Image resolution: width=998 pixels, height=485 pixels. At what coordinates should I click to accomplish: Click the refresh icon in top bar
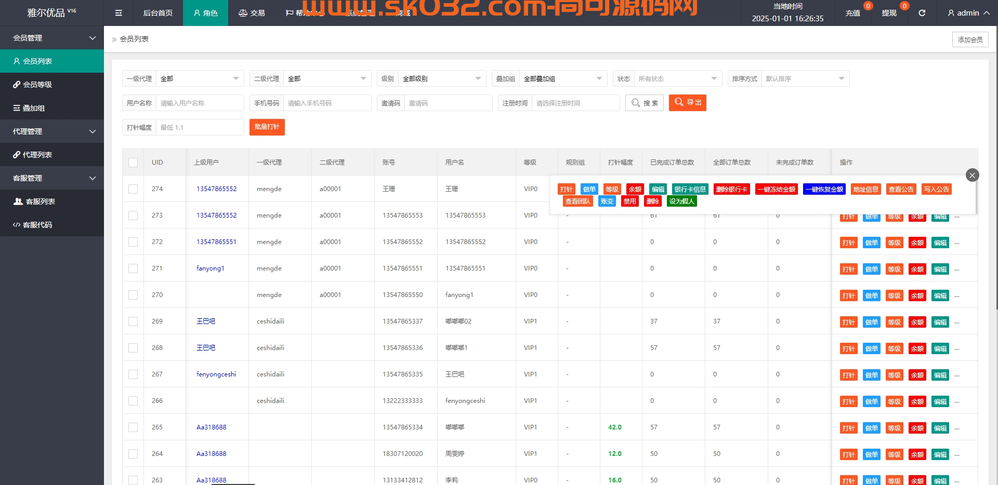tap(922, 13)
